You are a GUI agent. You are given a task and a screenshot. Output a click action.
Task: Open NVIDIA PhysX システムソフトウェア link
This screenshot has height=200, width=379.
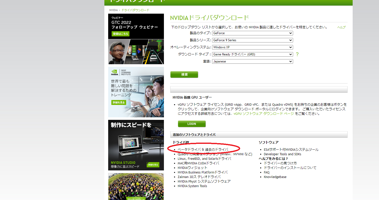click(204, 181)
